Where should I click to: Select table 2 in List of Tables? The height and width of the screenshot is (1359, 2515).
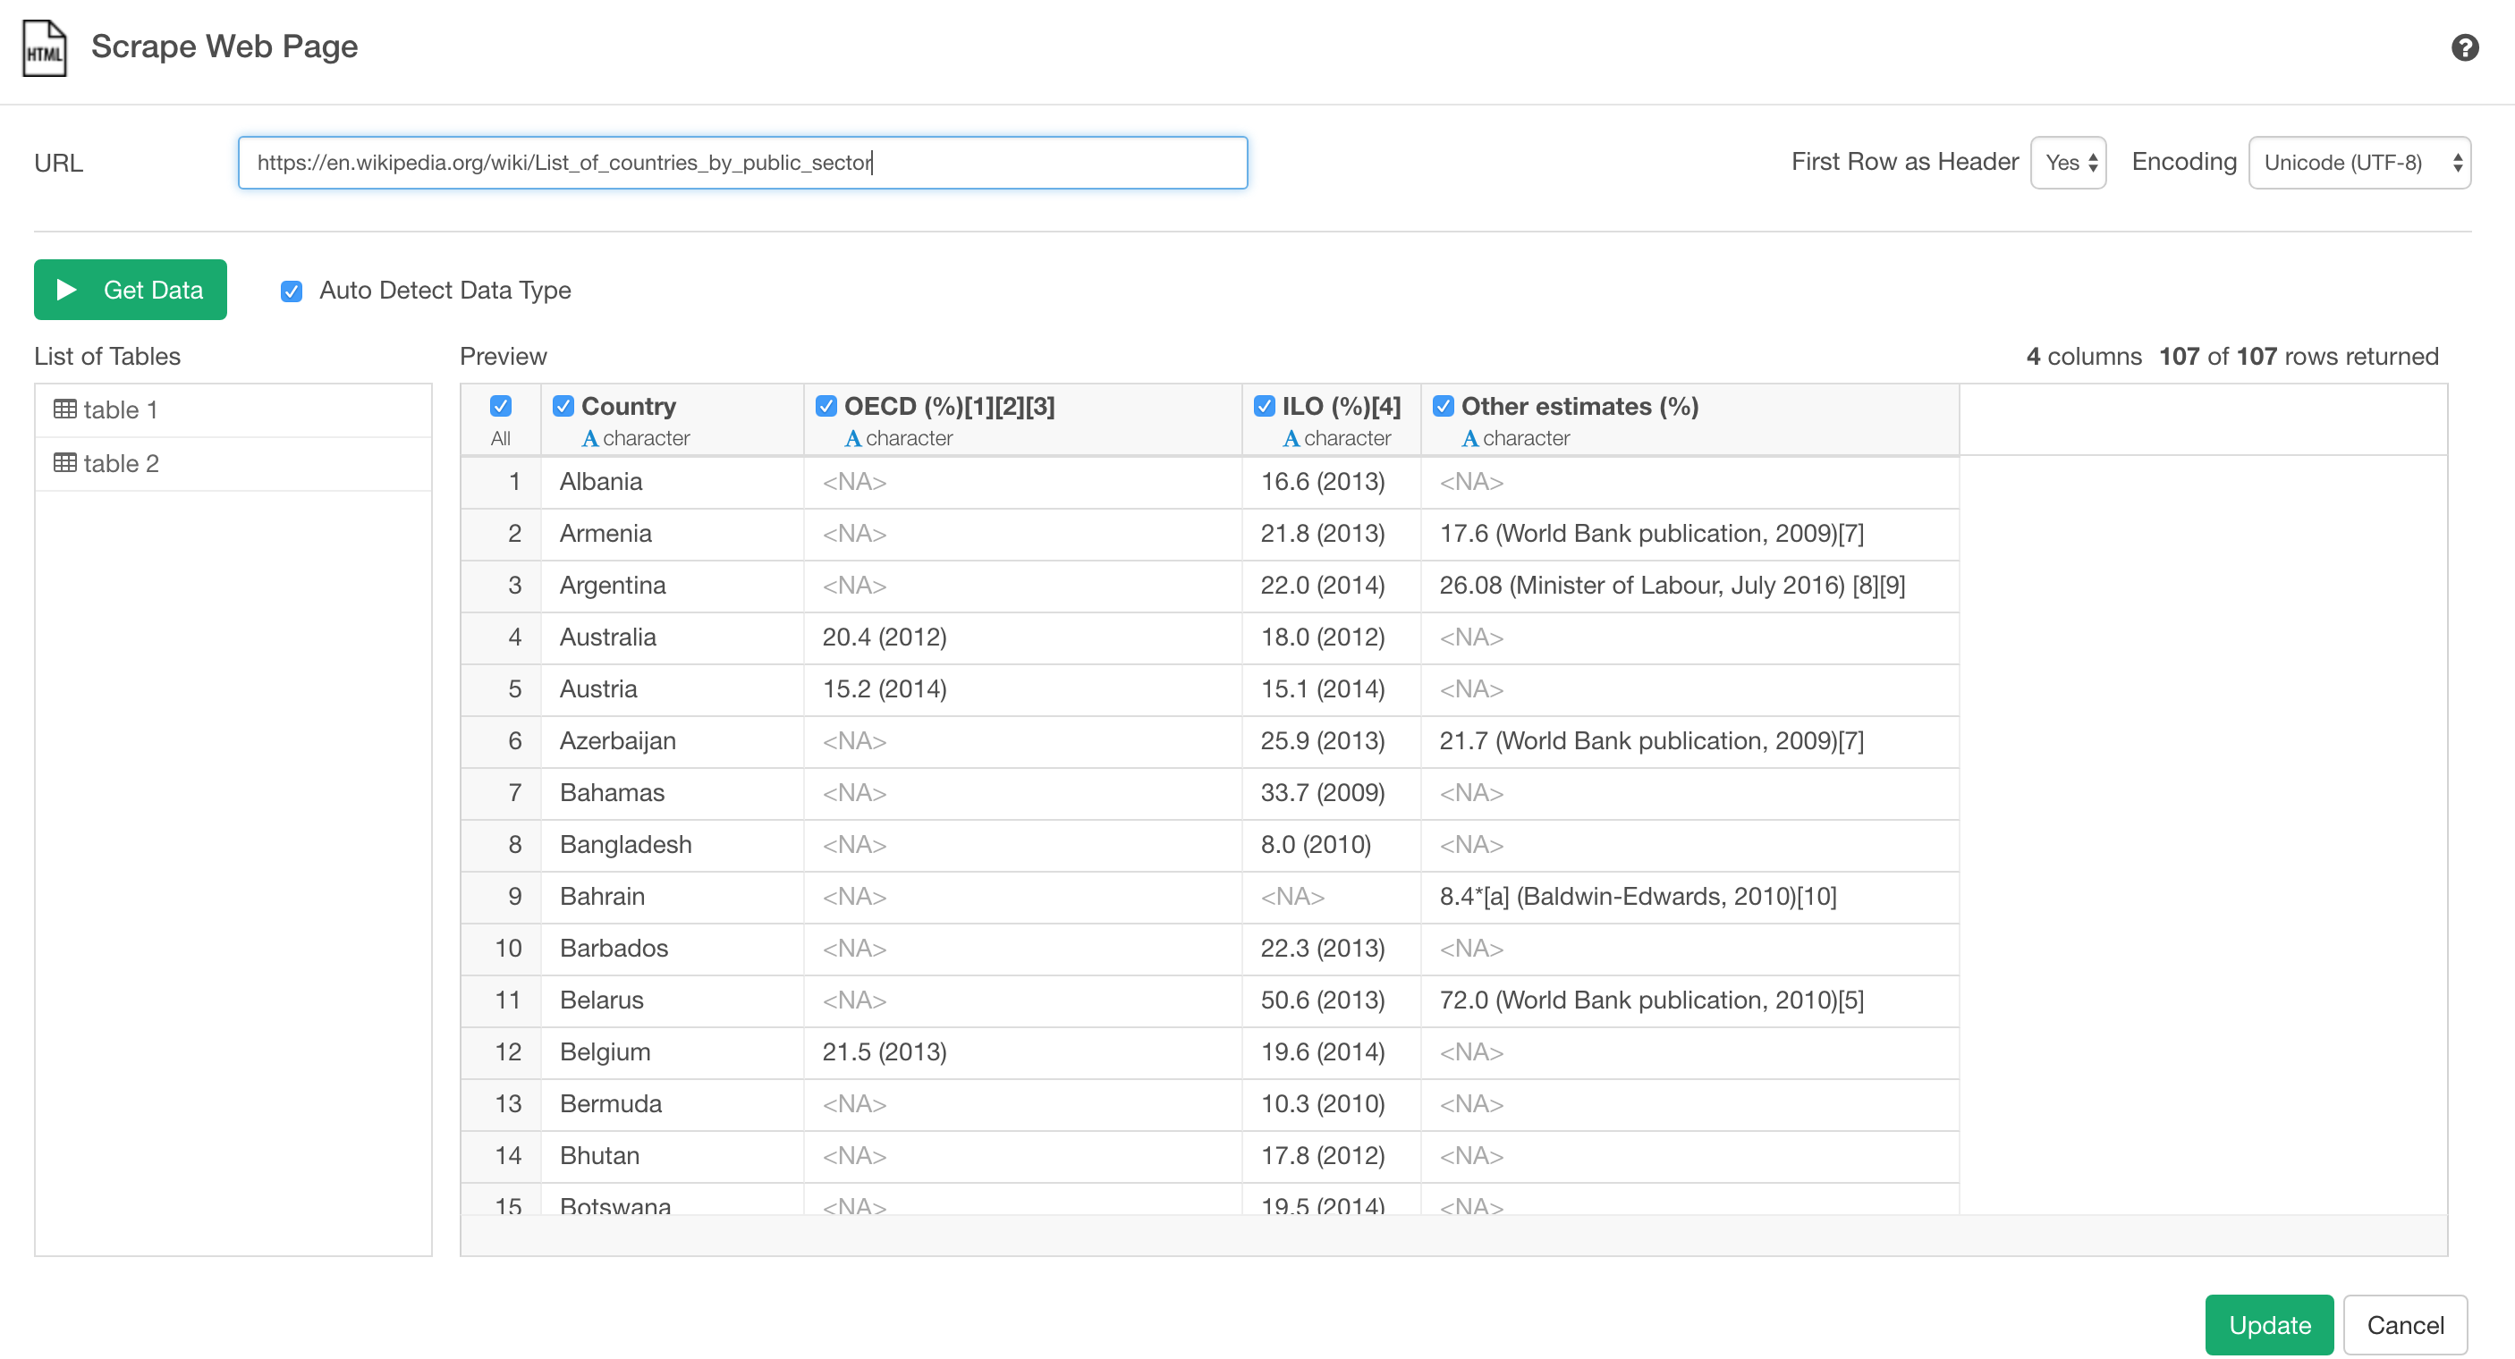233,464
